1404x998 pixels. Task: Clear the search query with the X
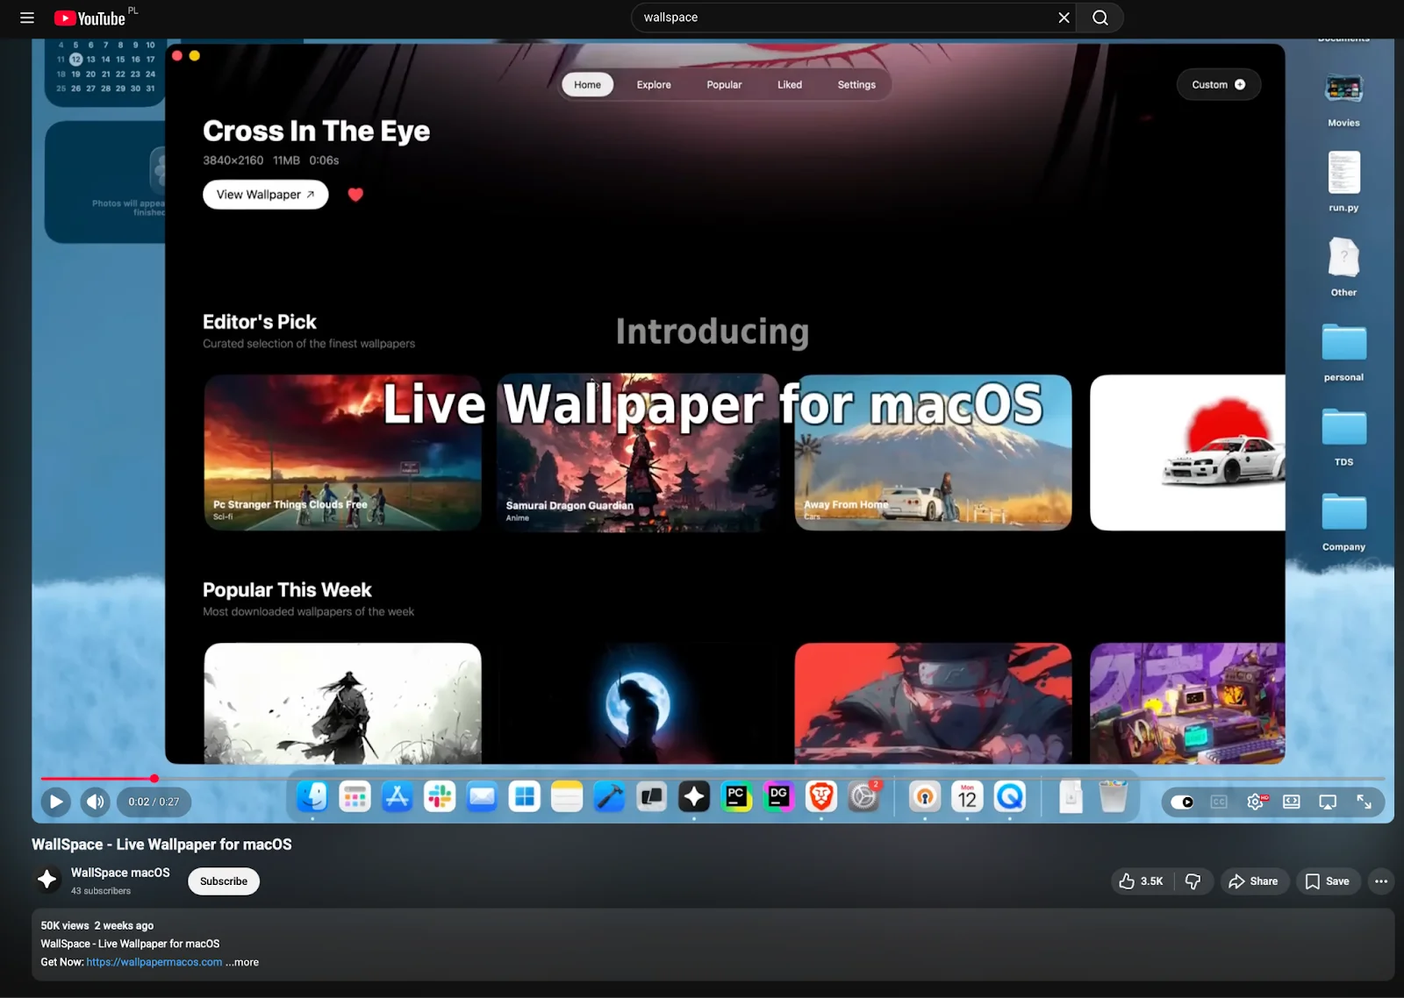1064,18
